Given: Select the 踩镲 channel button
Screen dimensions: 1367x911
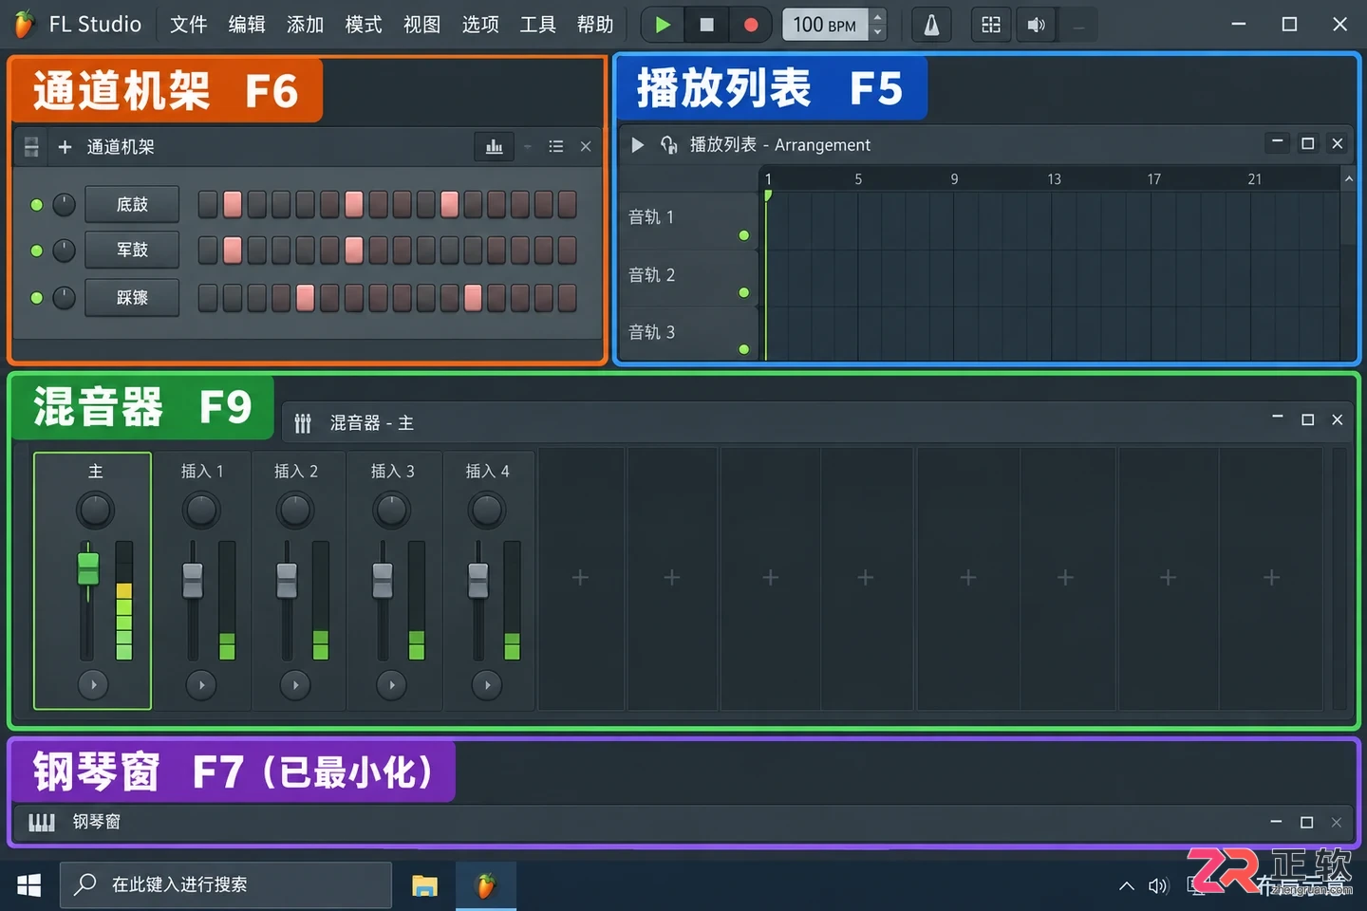Looking at the screenshot, I should (132, 297).
